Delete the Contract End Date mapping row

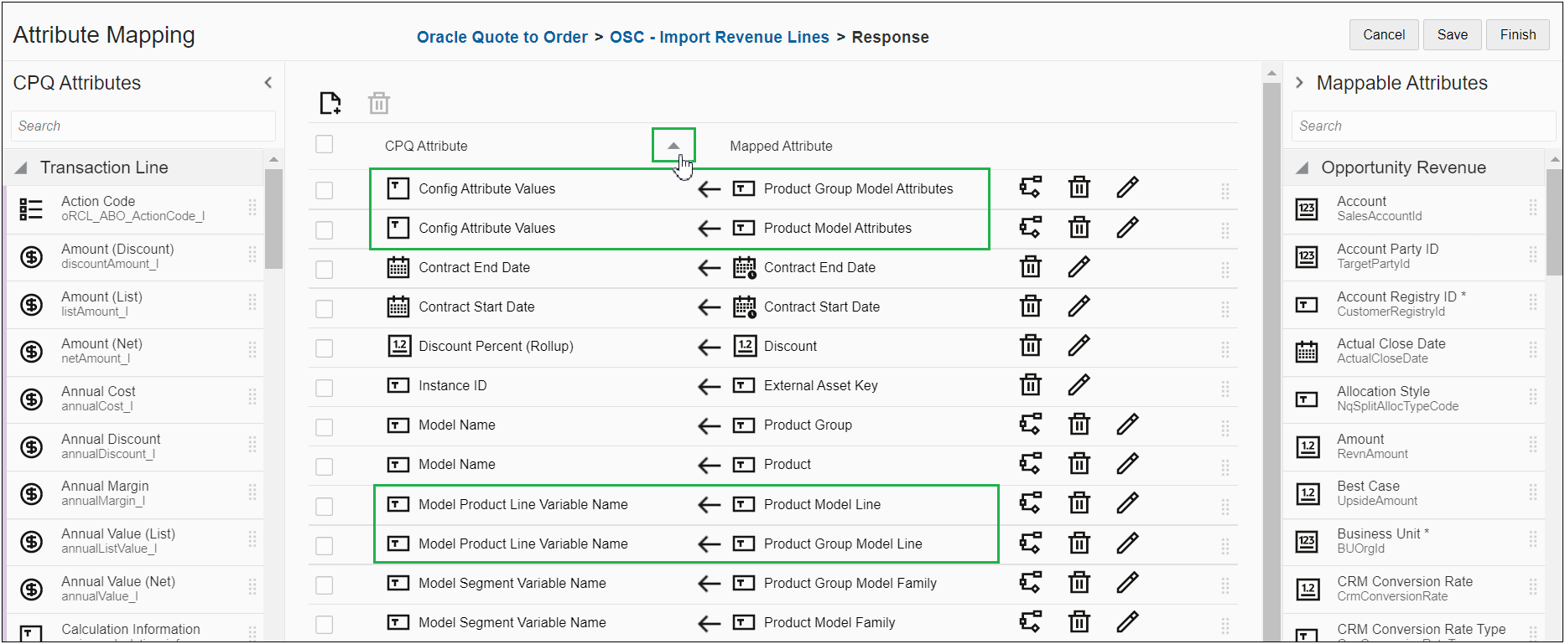coord(1030,267)
